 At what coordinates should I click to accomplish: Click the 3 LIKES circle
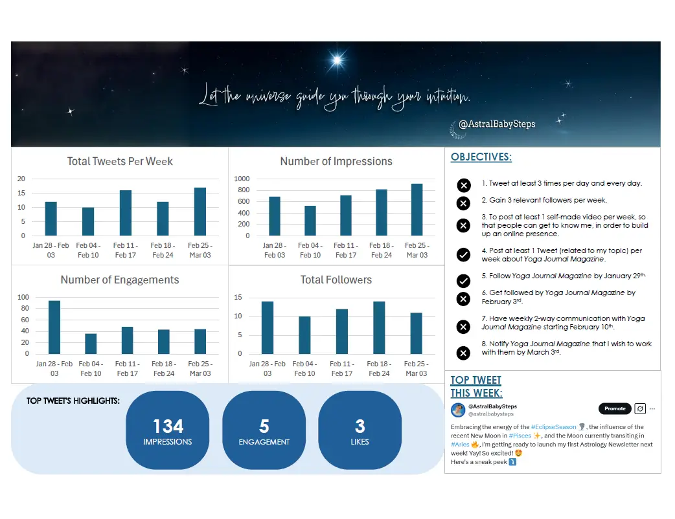[x=359, y=429]
